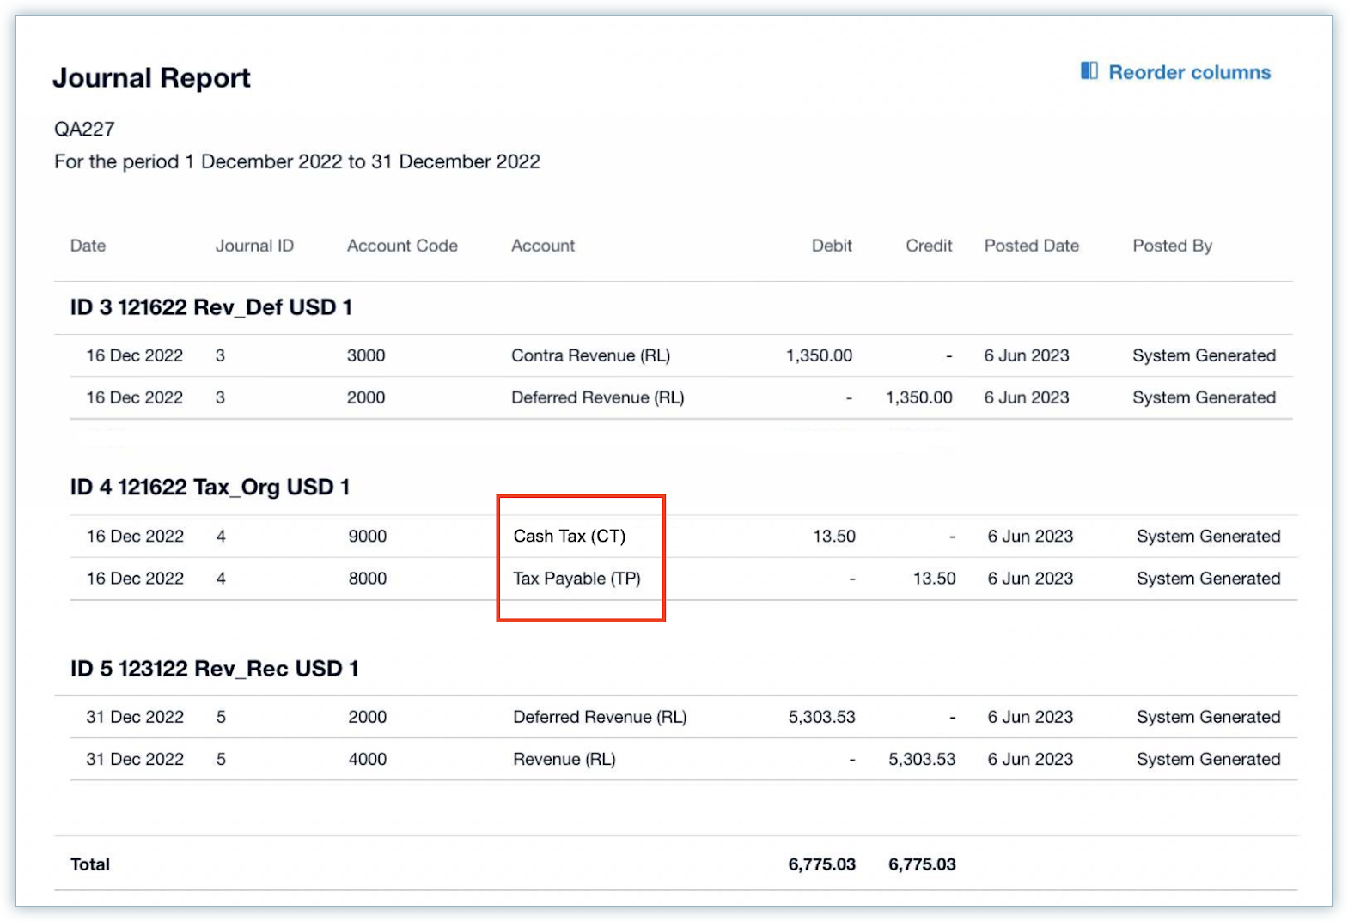
Task: Click System Generated in Contra Revenue row
Action: click(x=1204, y=355)
